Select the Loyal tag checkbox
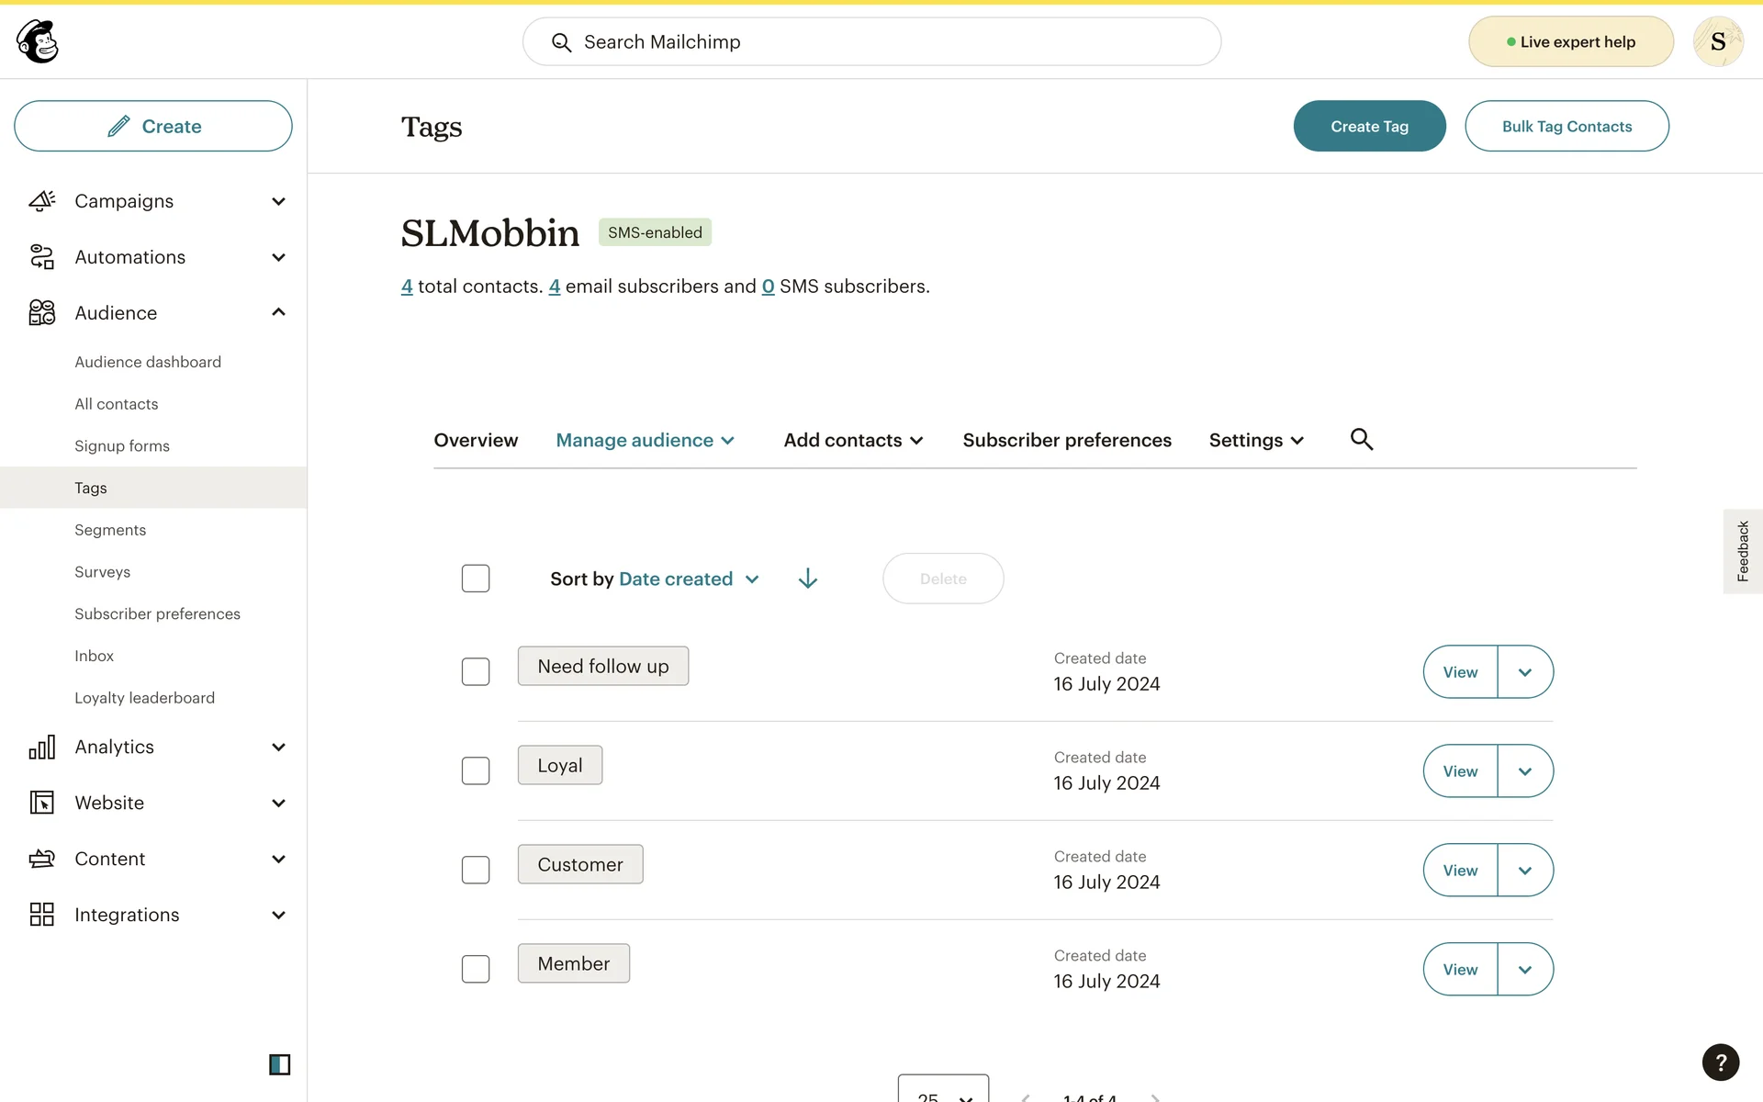Screen dimensions: 1763x1102 coord(476,770)
